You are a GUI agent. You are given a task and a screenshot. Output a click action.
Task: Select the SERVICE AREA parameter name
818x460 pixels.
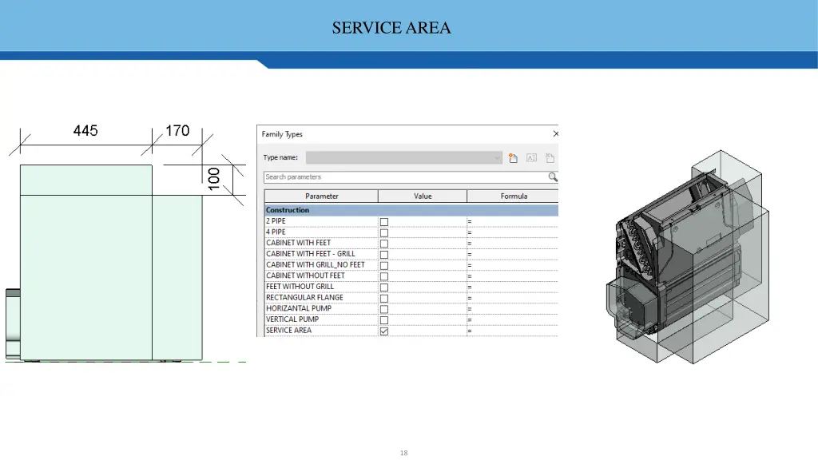(x=288, y=331)
